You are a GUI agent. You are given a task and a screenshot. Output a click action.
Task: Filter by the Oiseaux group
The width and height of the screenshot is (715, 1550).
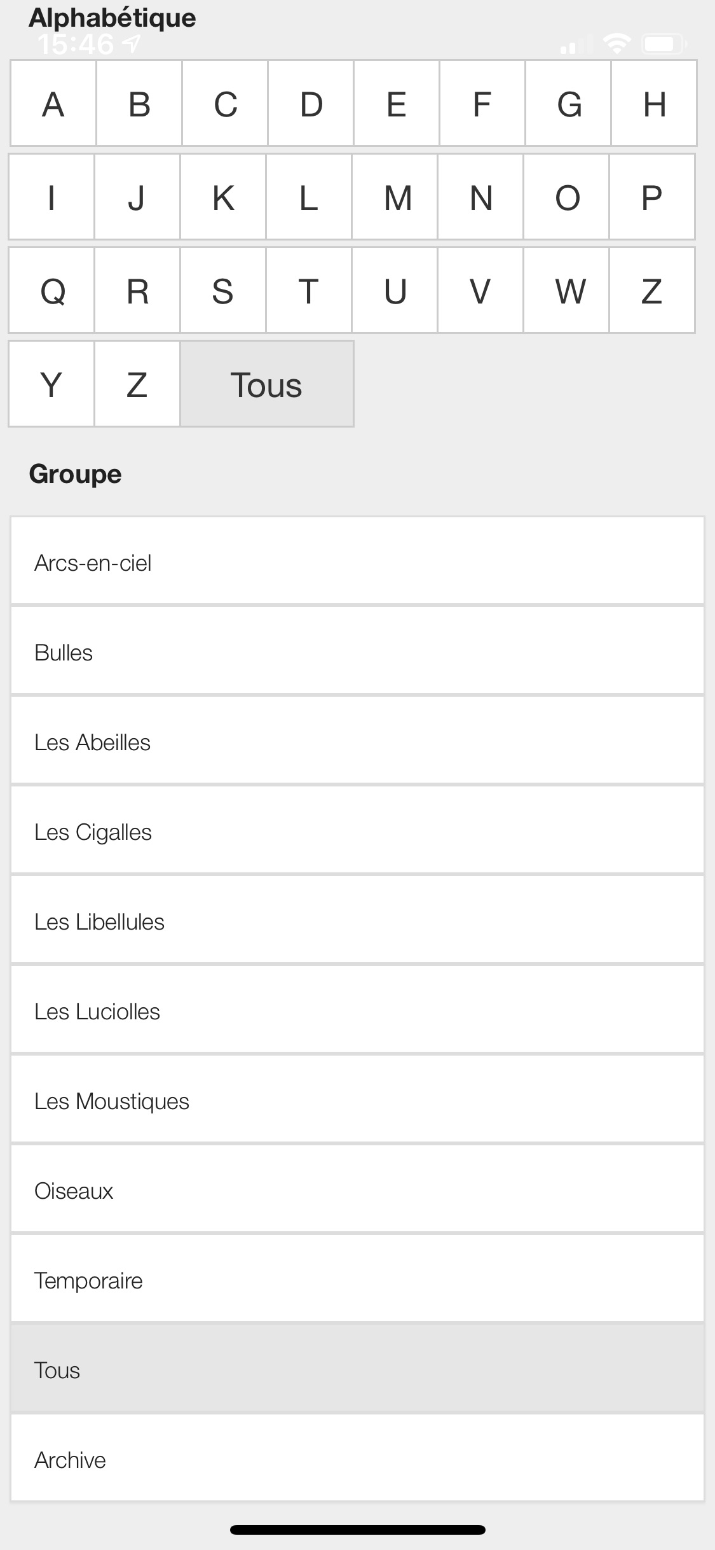coord(357,1189)
